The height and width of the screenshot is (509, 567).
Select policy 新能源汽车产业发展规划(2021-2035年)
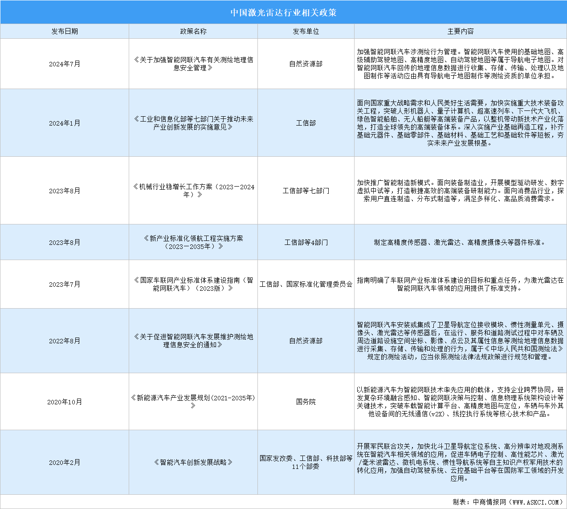click(193, 402)
